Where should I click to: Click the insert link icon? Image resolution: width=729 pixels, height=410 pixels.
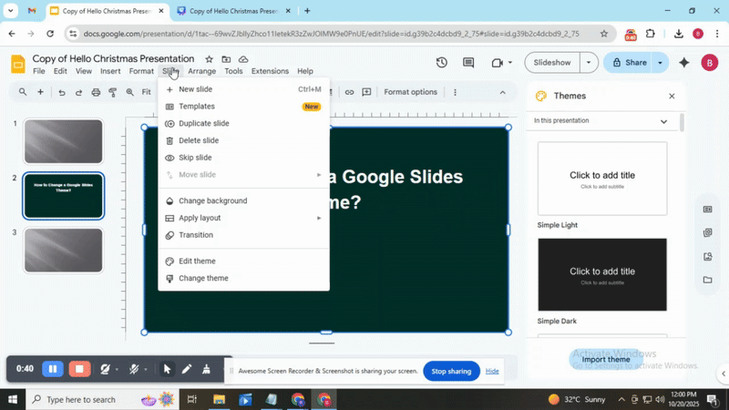(349, 92)
